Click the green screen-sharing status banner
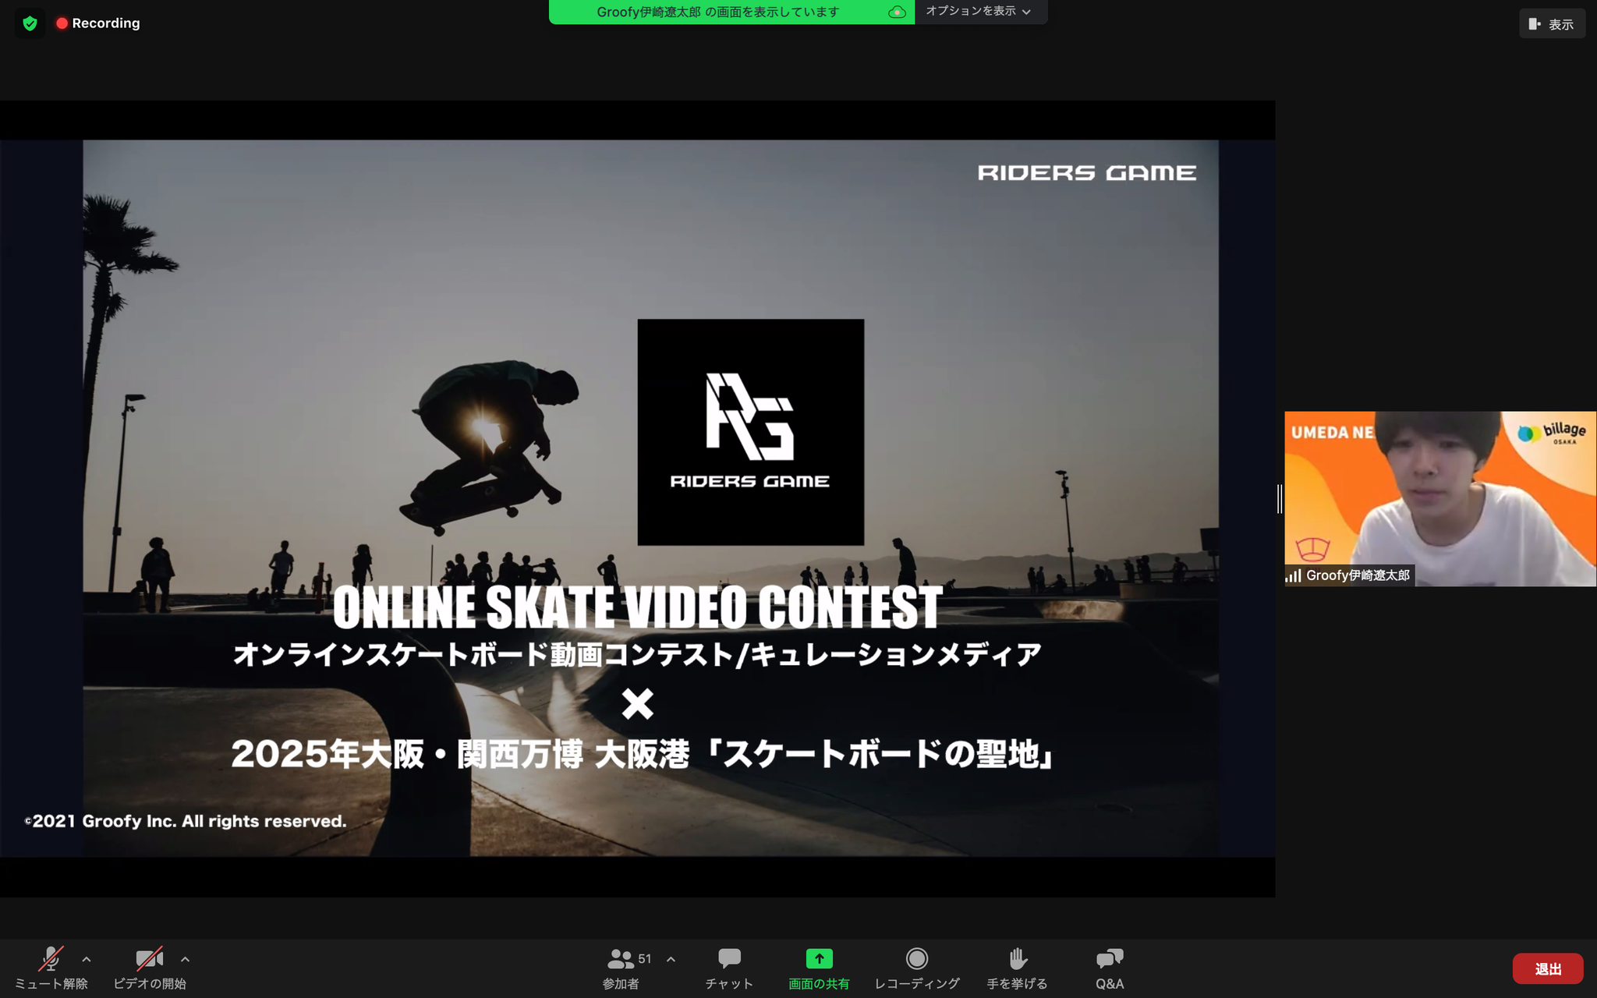Image resolution: width=1597 pixels, height=998 pixels. coord(717,12)
